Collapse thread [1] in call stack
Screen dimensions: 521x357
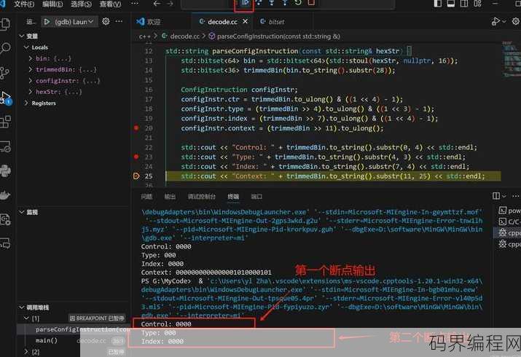[x=26, y=318]
